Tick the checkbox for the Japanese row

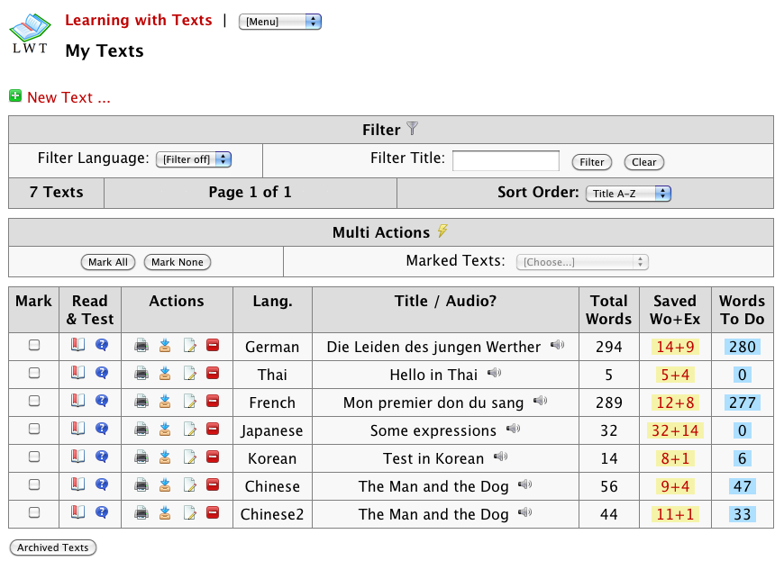(34, 430)
